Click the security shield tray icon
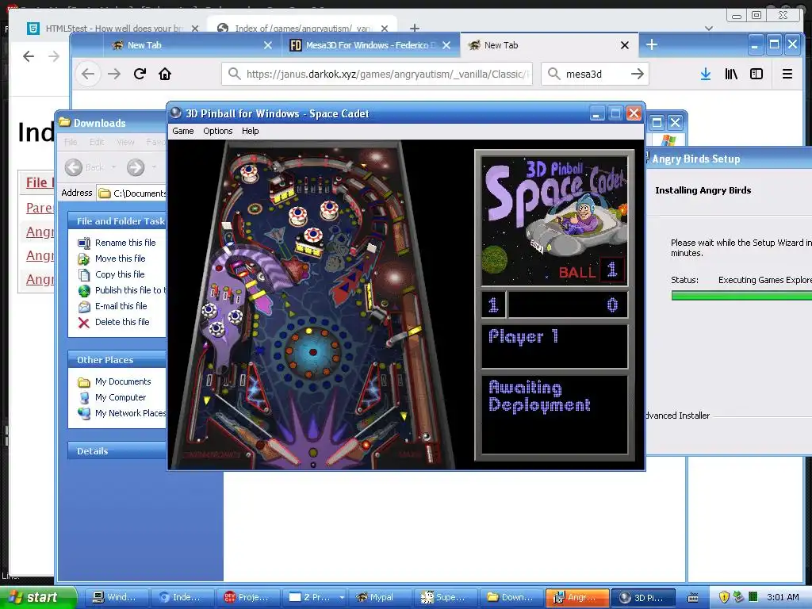812x609 pixels. click(724, 598)
